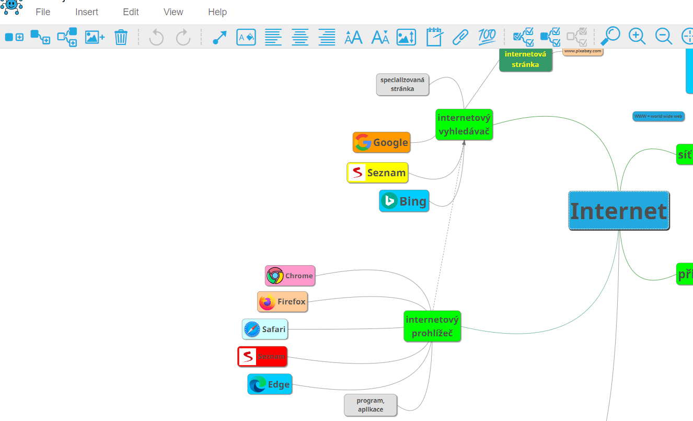Undo the last action
The width and height of the screenshot is (693, 421).
[156, 37]
